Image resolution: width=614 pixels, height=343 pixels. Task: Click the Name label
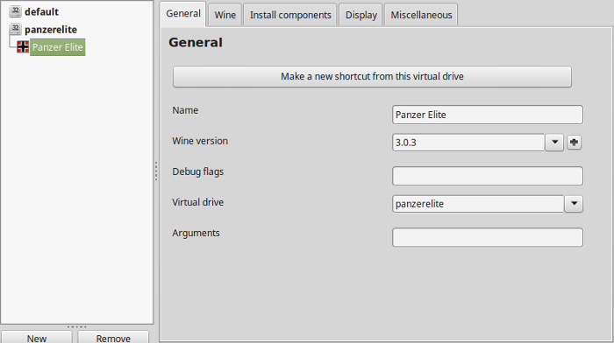(185, 110)
